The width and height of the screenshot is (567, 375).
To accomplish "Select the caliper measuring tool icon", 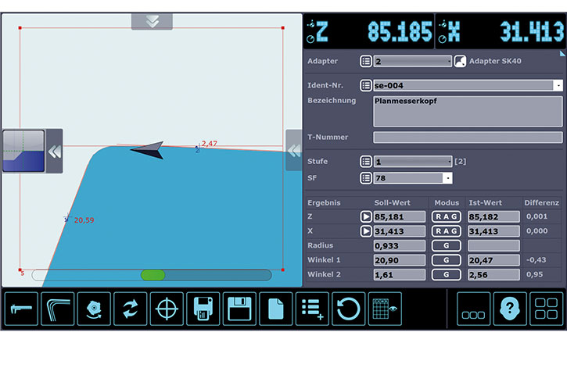I will [x=21, y=309].
